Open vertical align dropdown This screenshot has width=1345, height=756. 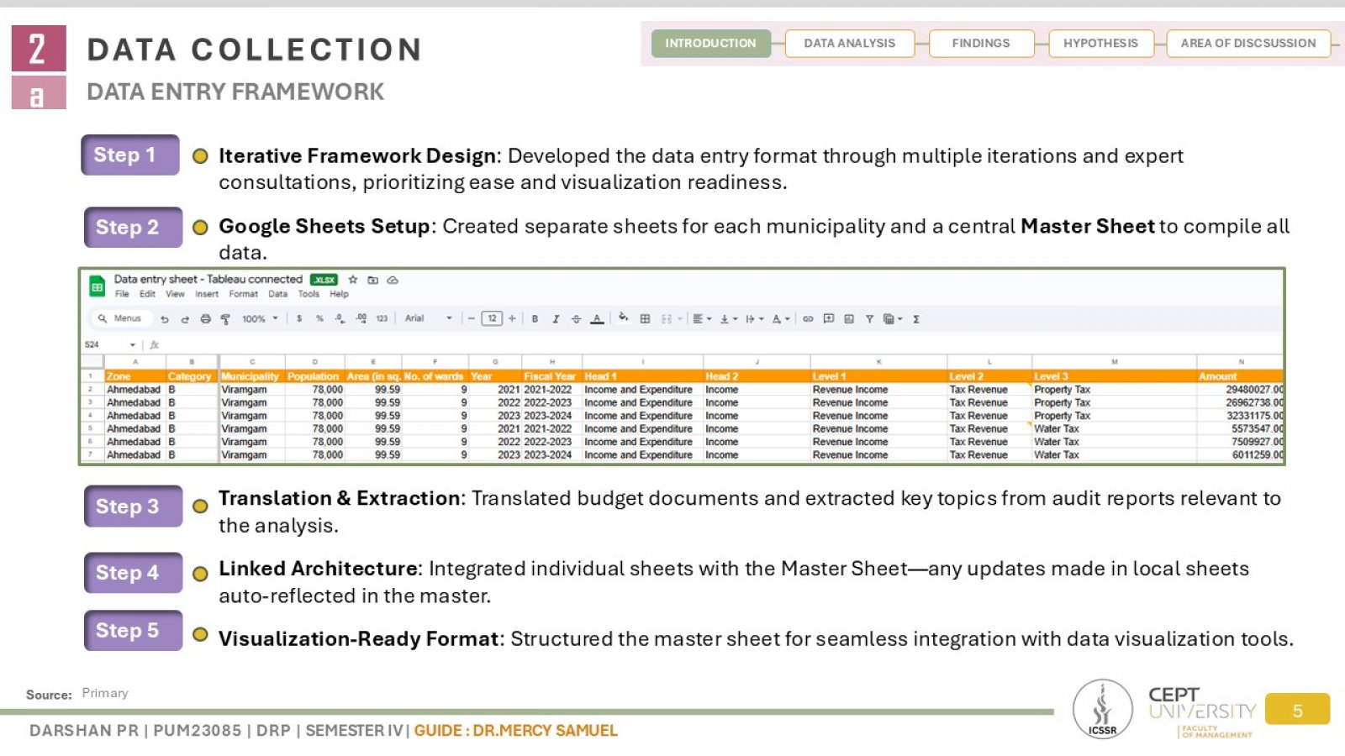point(728,319)
